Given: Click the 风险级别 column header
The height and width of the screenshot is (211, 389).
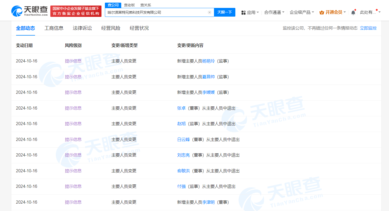Looking at the screenshot, I should click(73, 46).
